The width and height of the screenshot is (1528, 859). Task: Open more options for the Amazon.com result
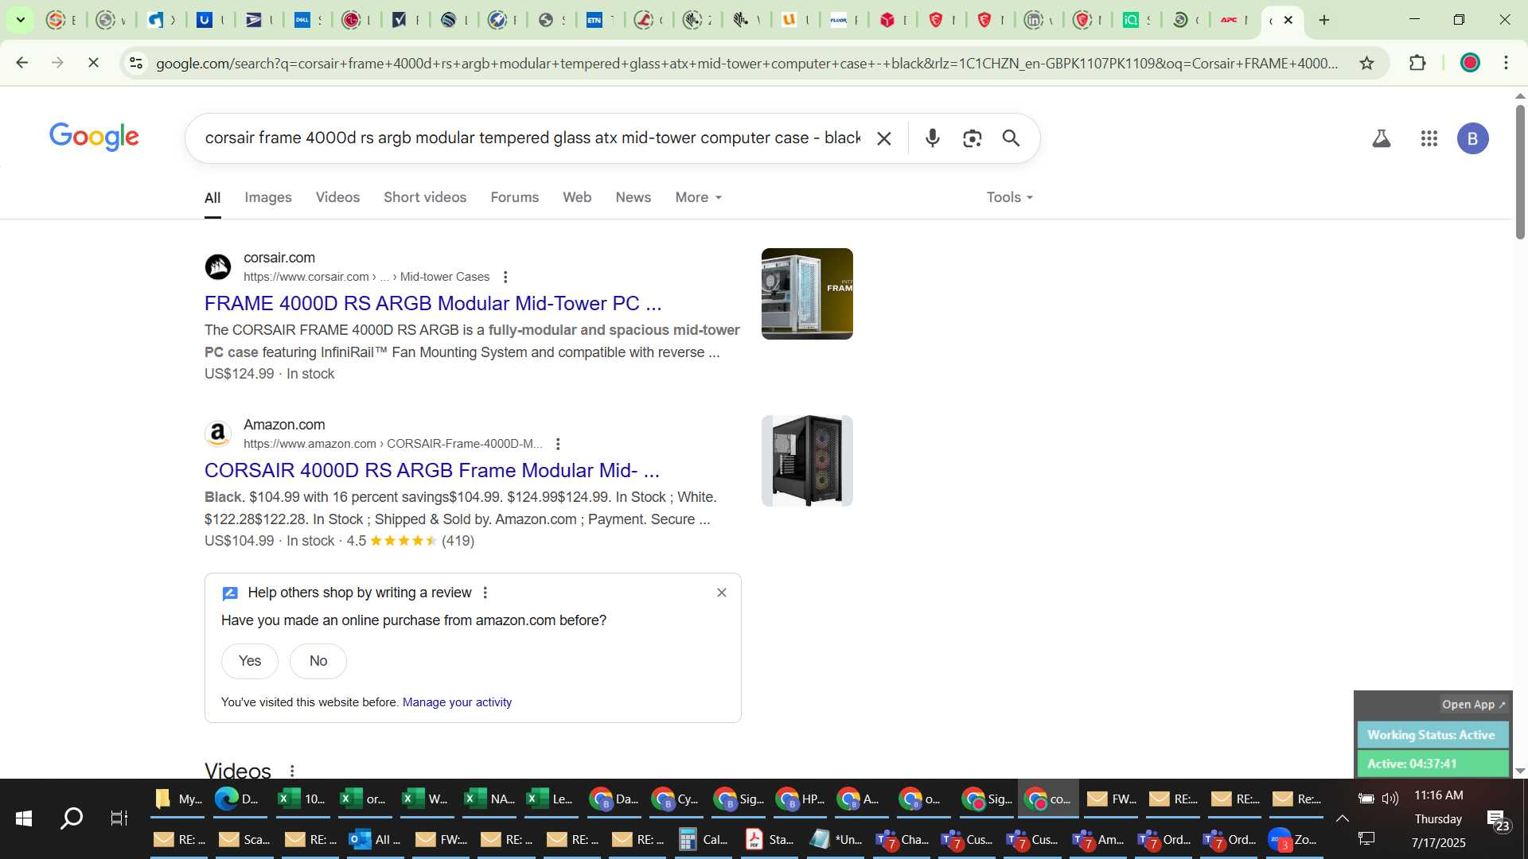pos(558,444)
